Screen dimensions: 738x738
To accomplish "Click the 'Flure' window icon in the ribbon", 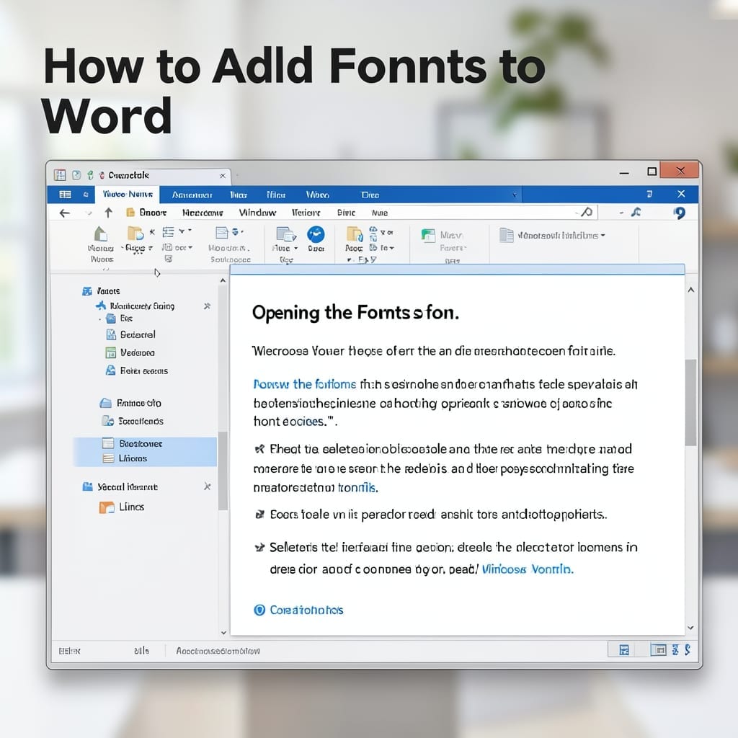I will click(x=285, y=234).
